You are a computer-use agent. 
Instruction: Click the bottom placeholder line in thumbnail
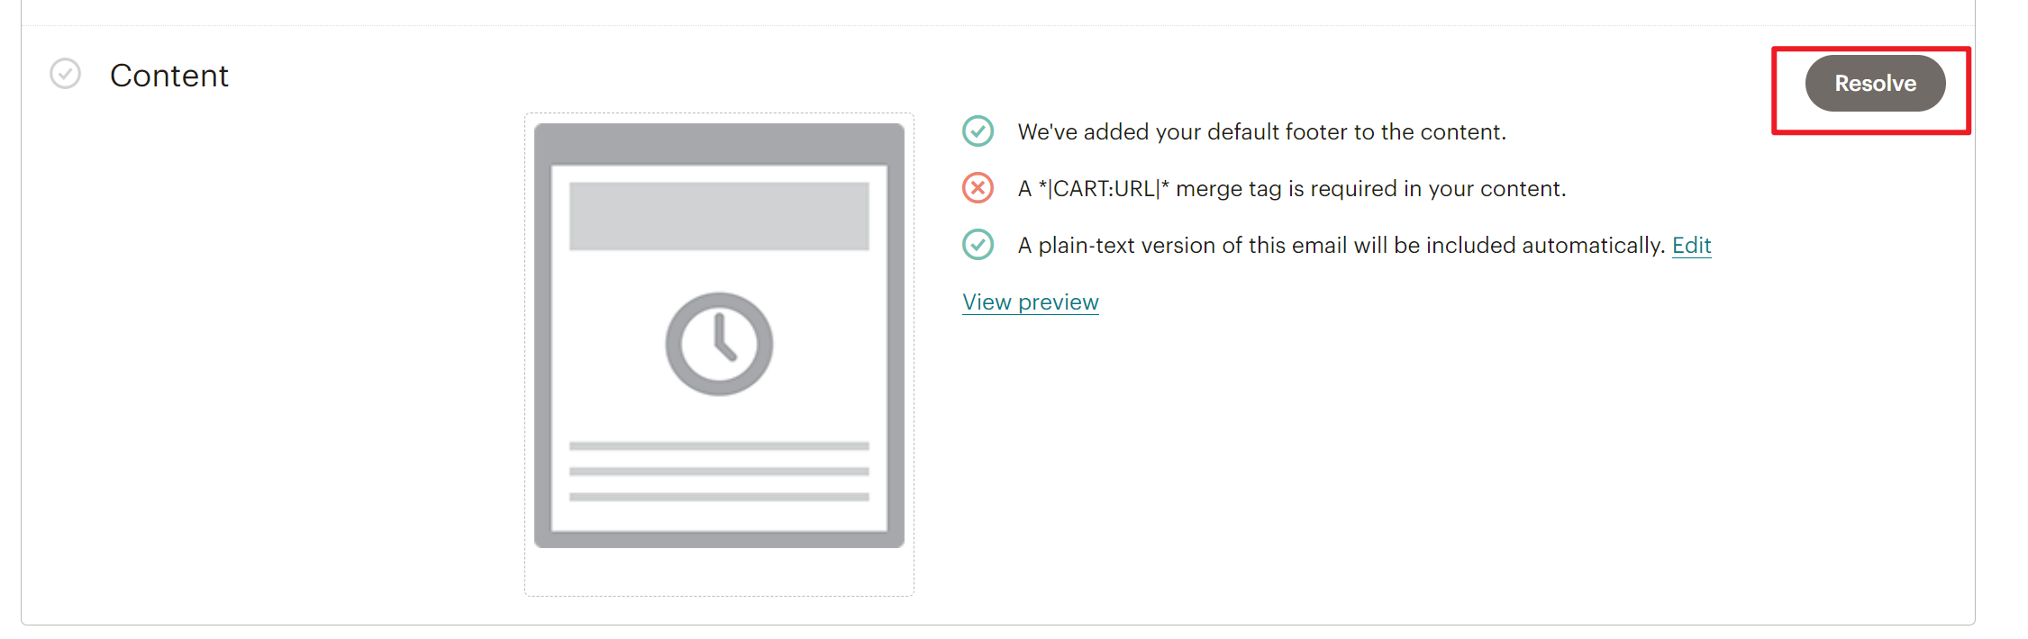[718, 497]
